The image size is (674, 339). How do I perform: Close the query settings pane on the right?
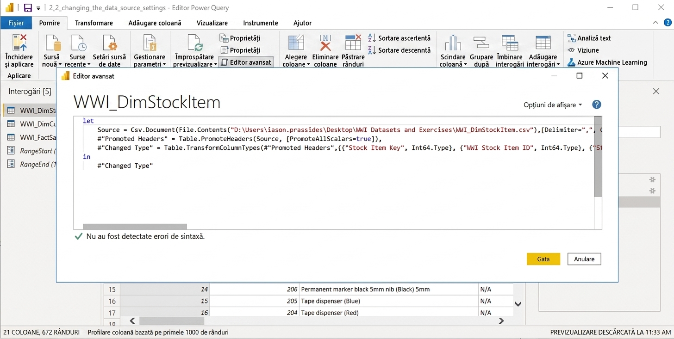coord(656,92)
